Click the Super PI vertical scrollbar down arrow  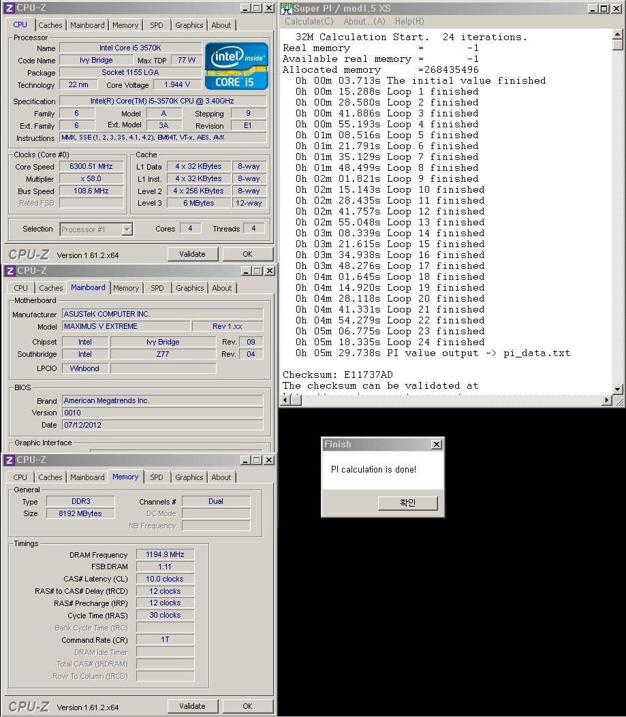point(617,389)
